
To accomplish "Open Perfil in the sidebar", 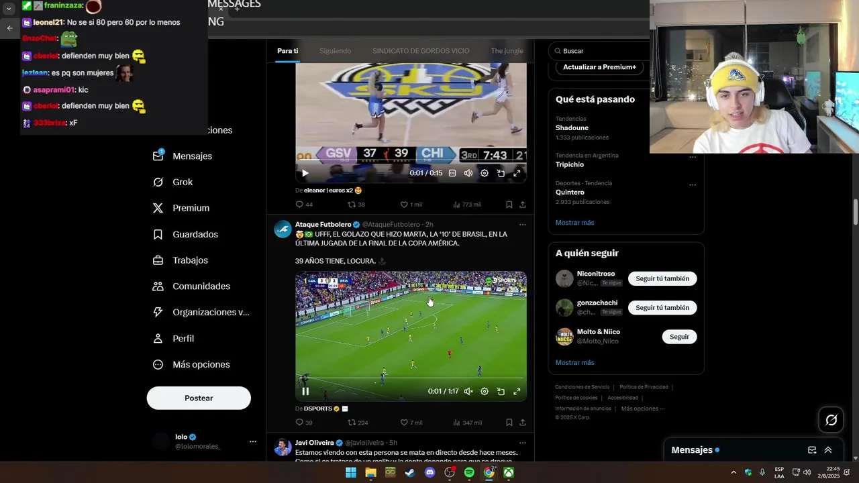I will [x=173, y=338].
